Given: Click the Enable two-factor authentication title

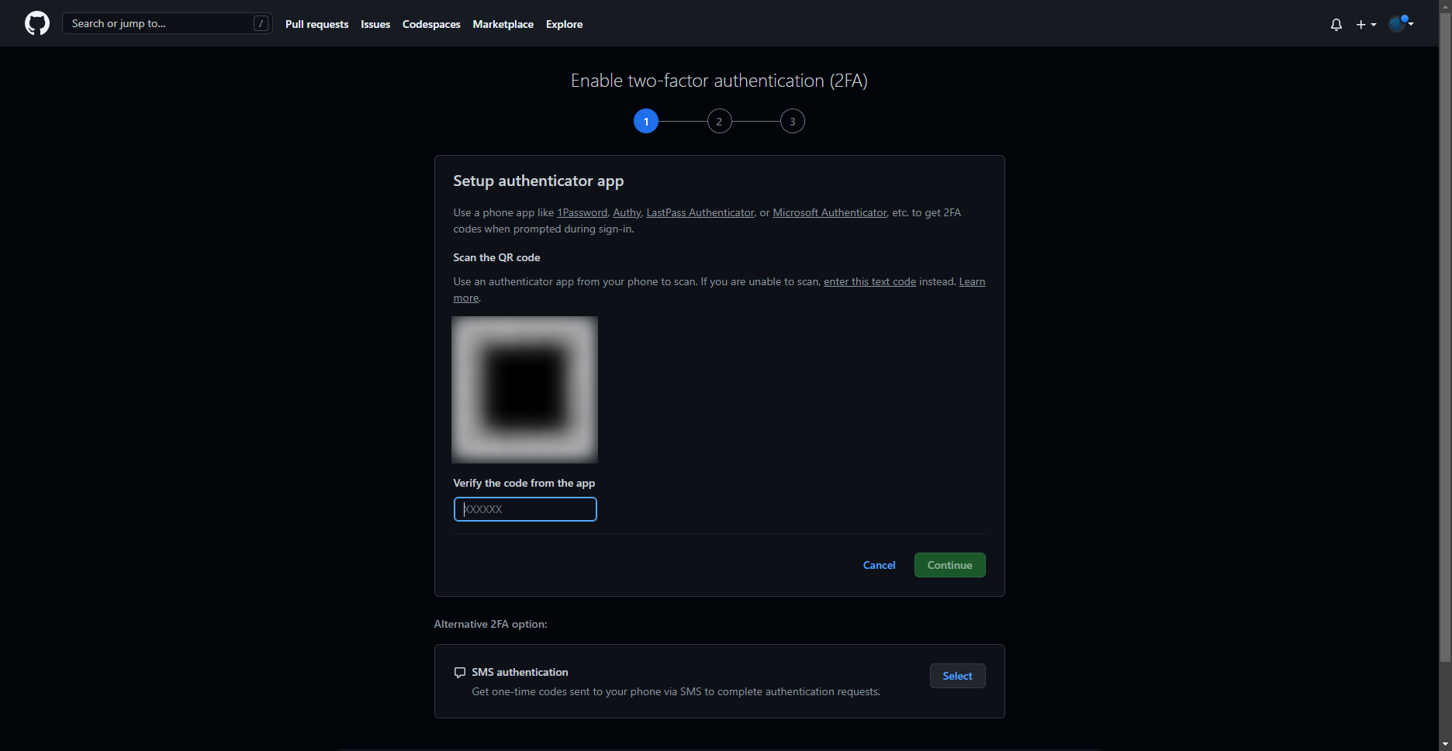Looking at the screenshot, I should (719, 81).
